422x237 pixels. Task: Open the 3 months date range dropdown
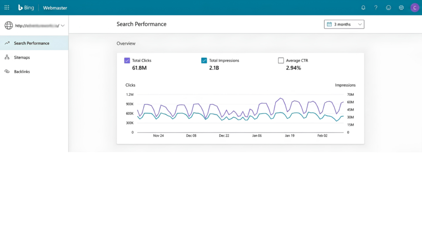pyautogui.click(x=344, y=24)
